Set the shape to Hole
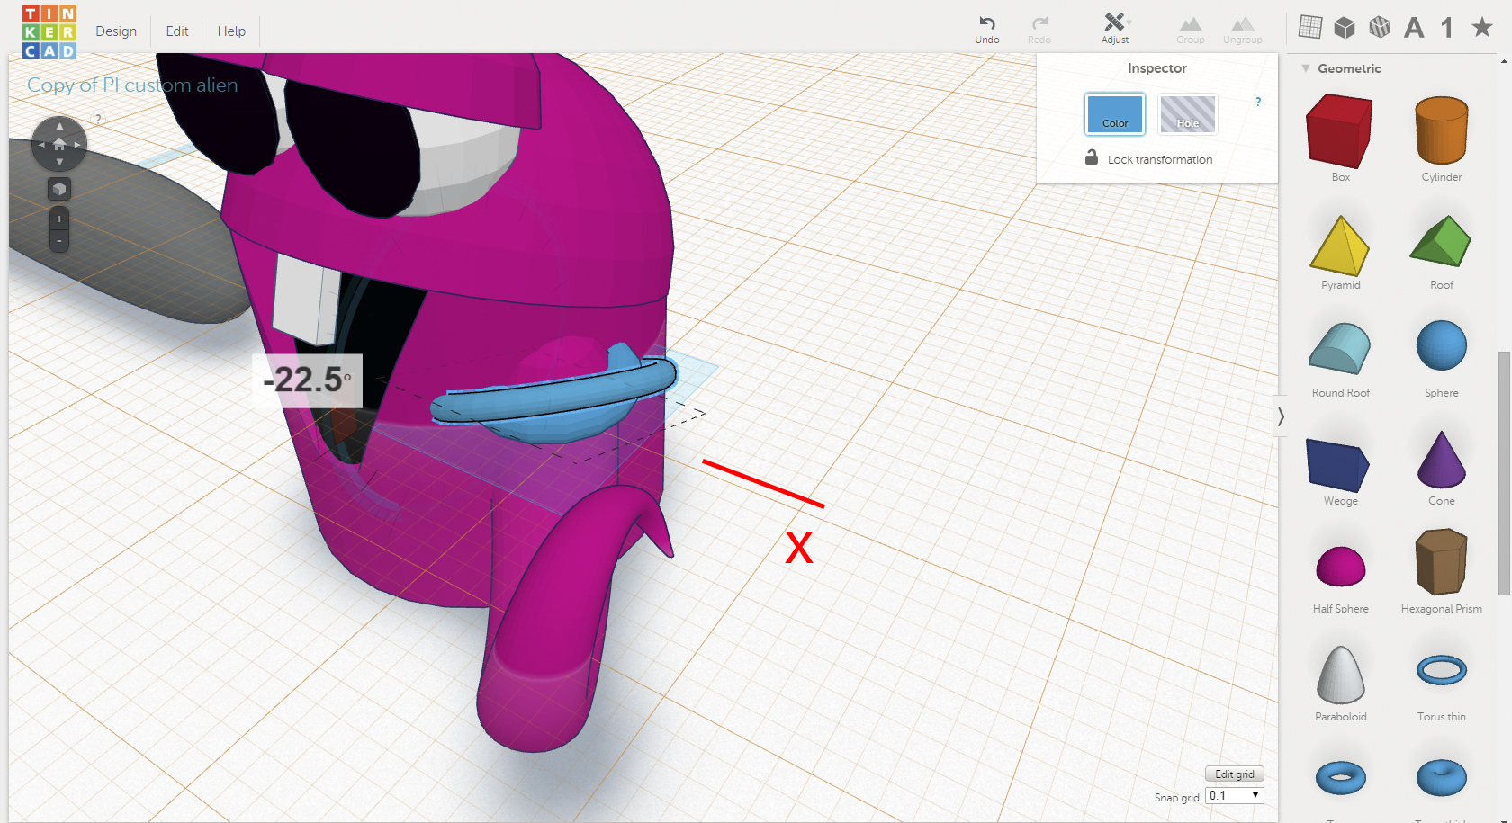Image resolution: width=1512 pixels, height=823 pixels. coord(1188,114)
